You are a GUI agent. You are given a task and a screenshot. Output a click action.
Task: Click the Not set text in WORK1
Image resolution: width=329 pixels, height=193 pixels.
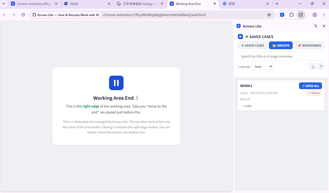coord(245,99)
